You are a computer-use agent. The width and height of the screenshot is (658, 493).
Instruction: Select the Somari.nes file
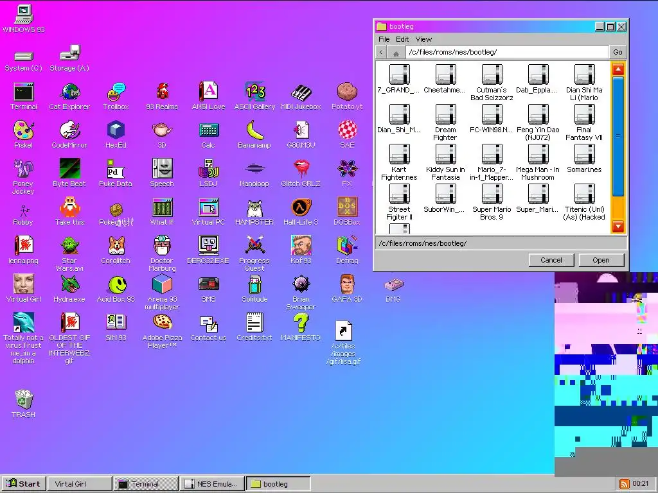coord(584,159)
